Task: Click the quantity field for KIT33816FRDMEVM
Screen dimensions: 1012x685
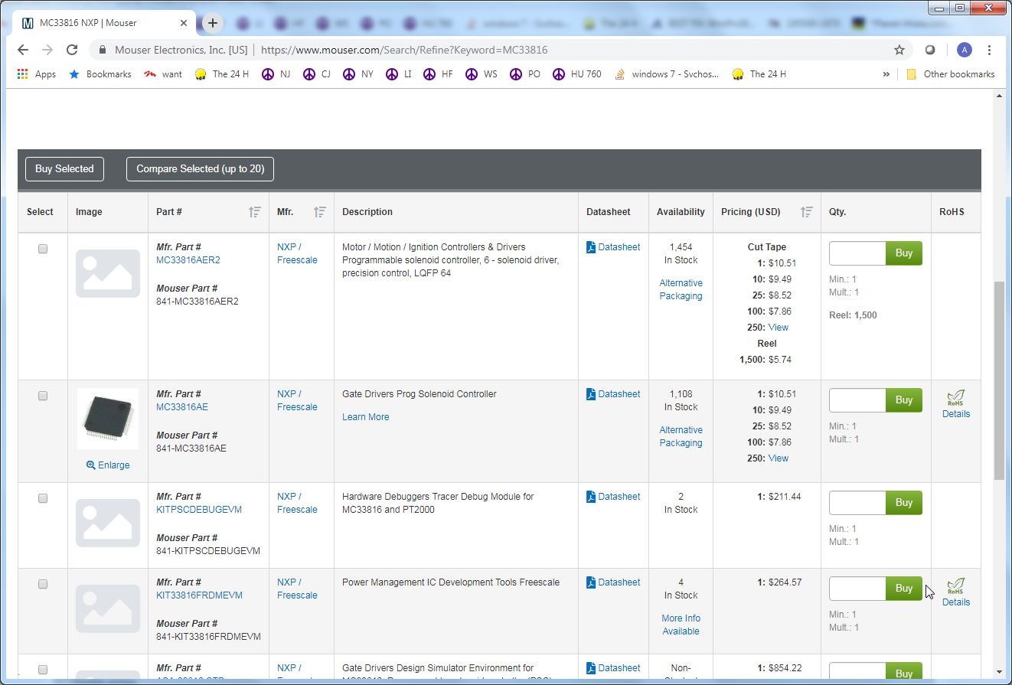Action: tap(857, 589)
